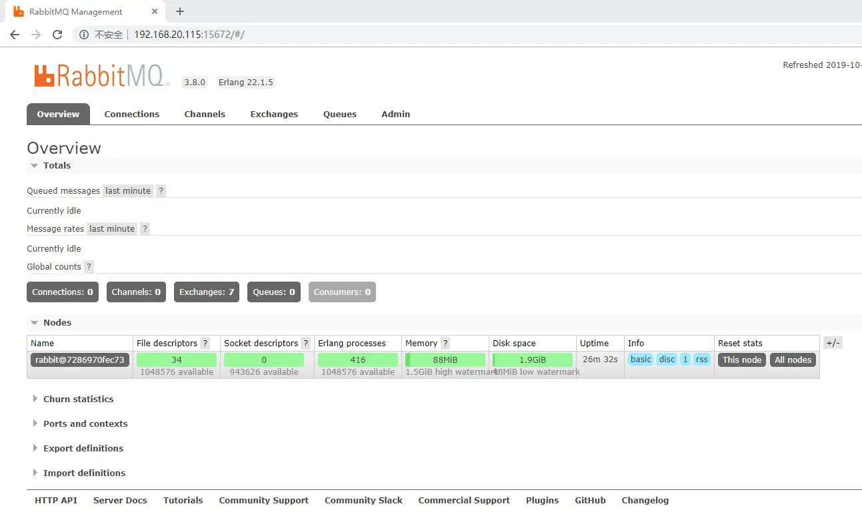Open the GitHub footer link

tap(591, 501)
